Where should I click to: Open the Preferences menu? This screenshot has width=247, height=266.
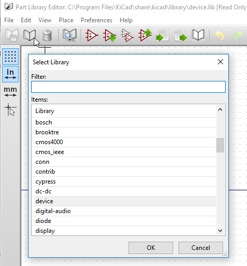click(x=96, y=20)
